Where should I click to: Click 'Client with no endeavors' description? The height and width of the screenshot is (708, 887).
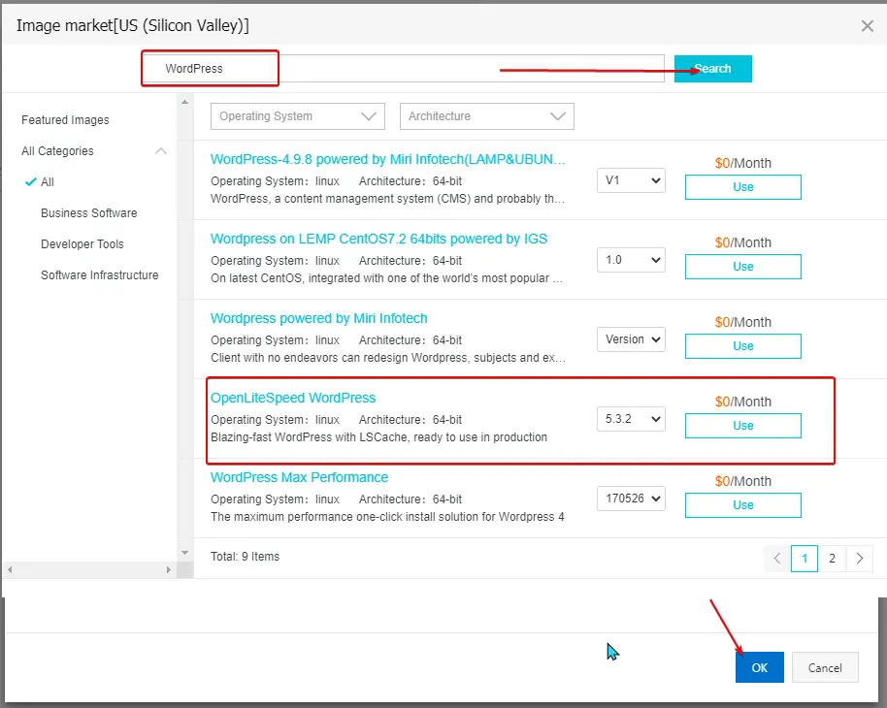click(x=388, y=358)
